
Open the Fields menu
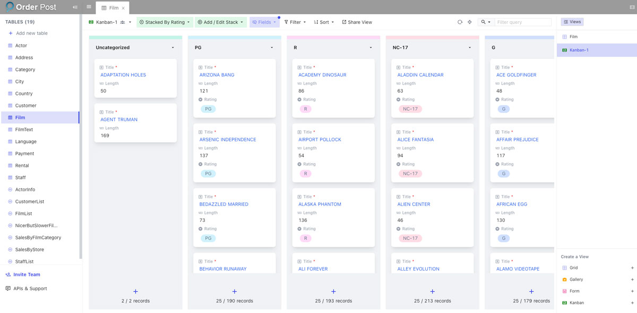(264, 22)
